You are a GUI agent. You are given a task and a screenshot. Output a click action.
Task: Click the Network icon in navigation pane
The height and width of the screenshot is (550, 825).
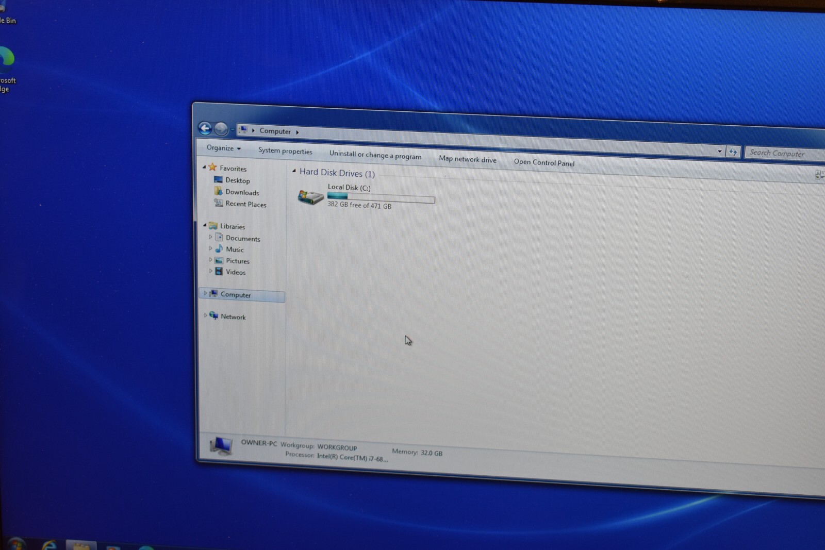214,315
